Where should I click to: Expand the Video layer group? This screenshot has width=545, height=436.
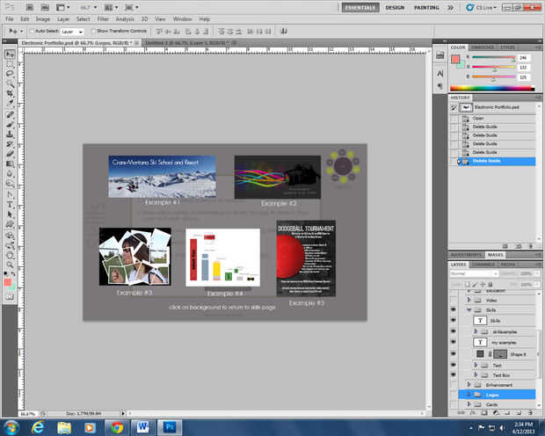469,301
